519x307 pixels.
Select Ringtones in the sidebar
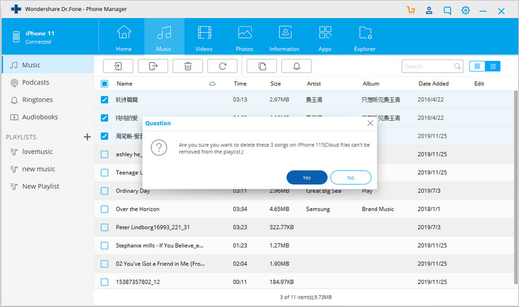coord(48,100)
